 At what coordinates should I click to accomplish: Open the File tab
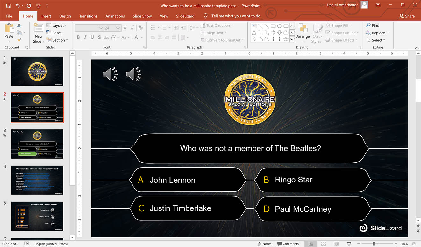coord(9,16)
